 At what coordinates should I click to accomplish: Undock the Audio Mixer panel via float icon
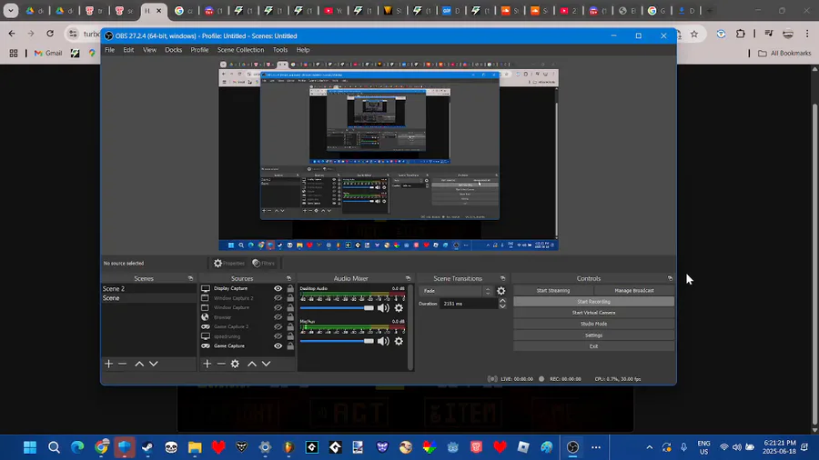coord(408,278)
